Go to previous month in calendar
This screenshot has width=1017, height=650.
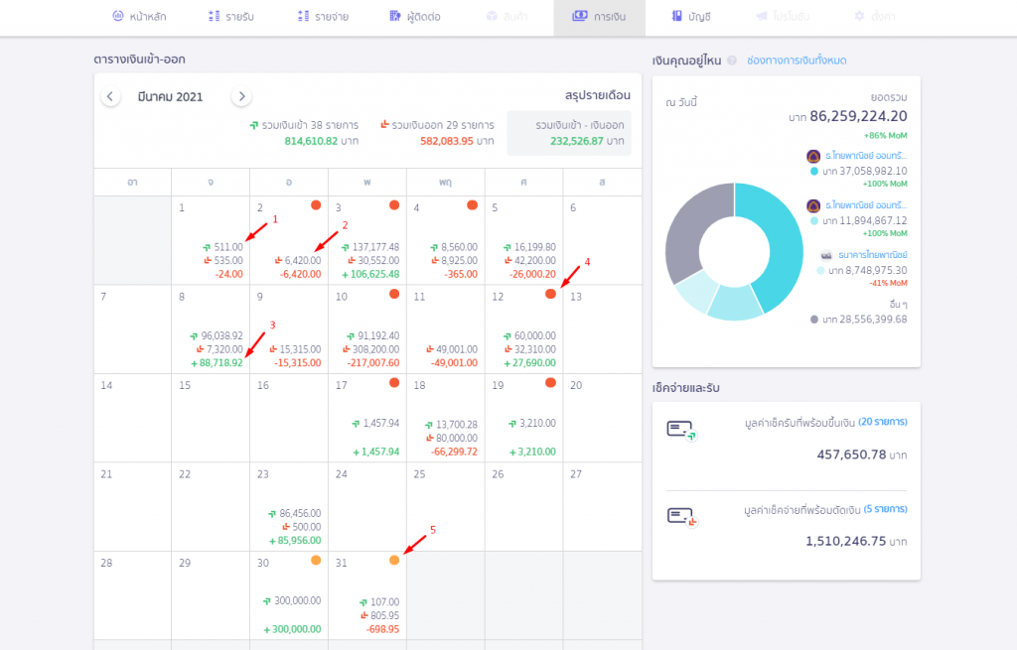(110, 96)
